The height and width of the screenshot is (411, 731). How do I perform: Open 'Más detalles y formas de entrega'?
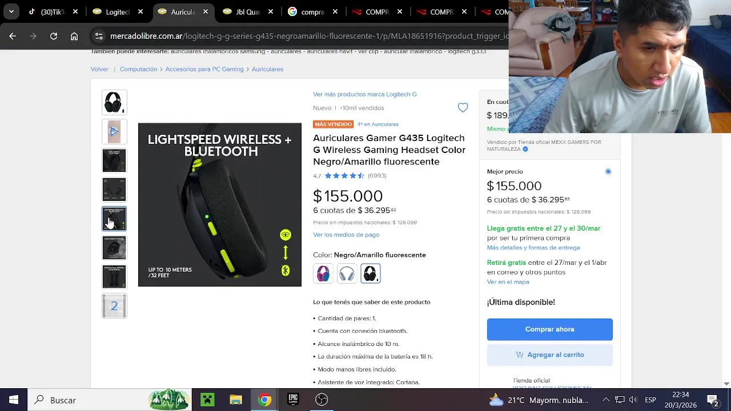tap(533, 248)
